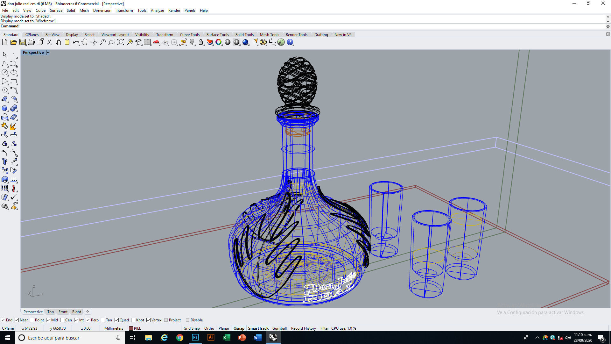
Task: Click into the Command input line
Action: coord(312,26)
